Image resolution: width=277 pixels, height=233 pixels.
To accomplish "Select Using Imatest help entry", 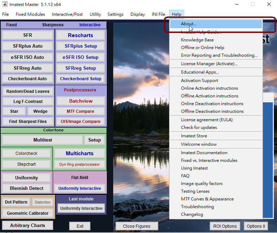I will pos(216,168).
